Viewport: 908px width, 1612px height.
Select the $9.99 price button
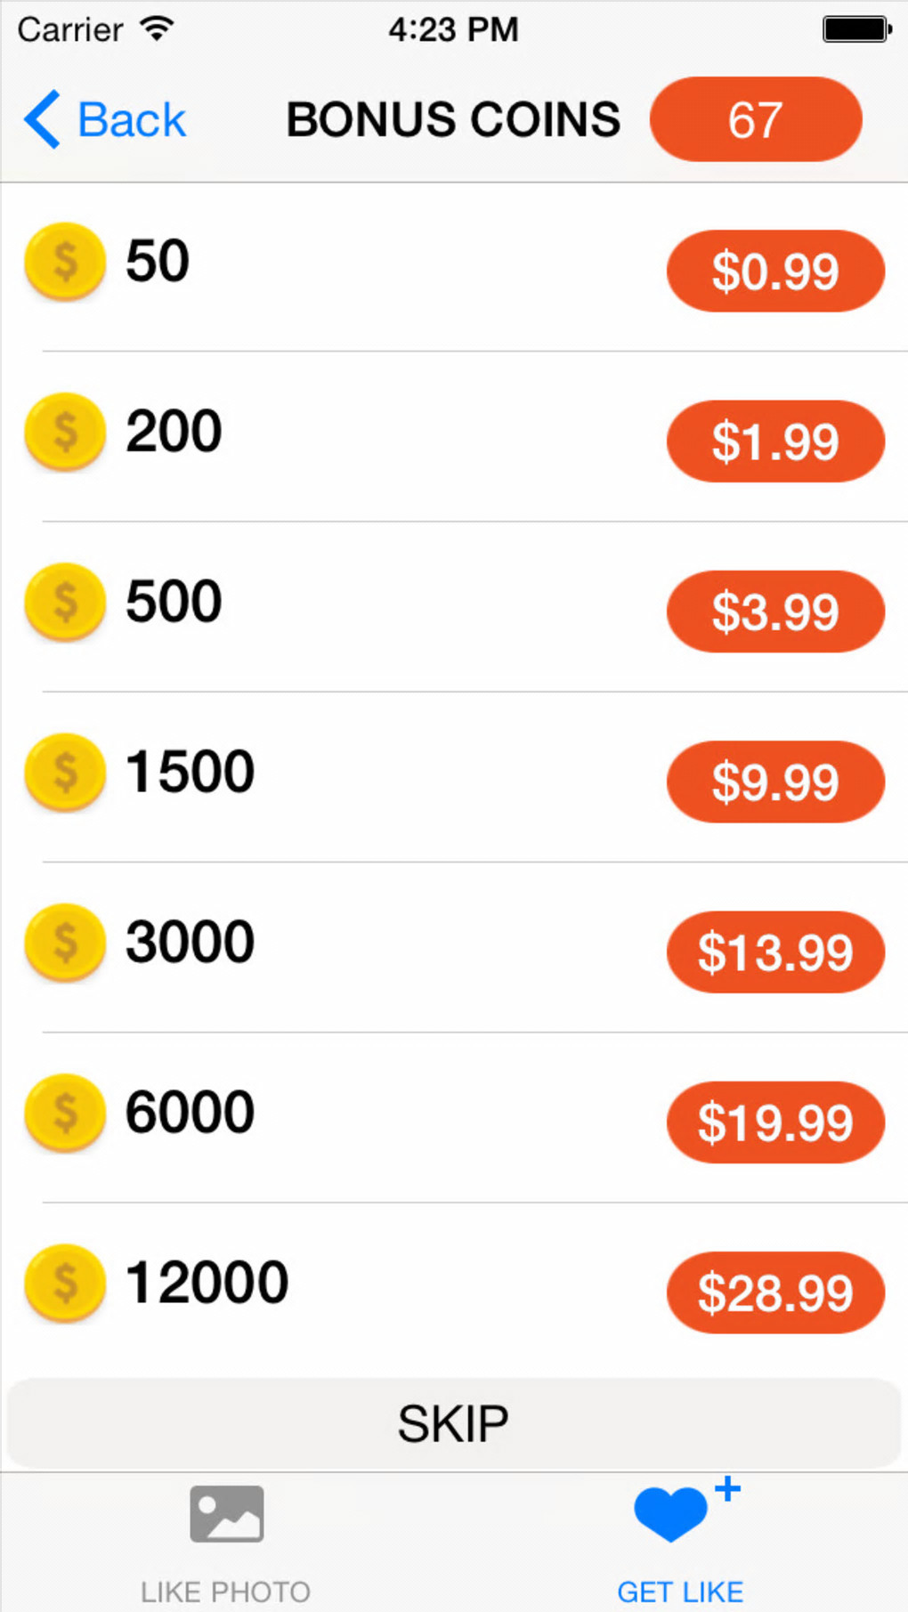pyautogui.click(x=775, y=782)
